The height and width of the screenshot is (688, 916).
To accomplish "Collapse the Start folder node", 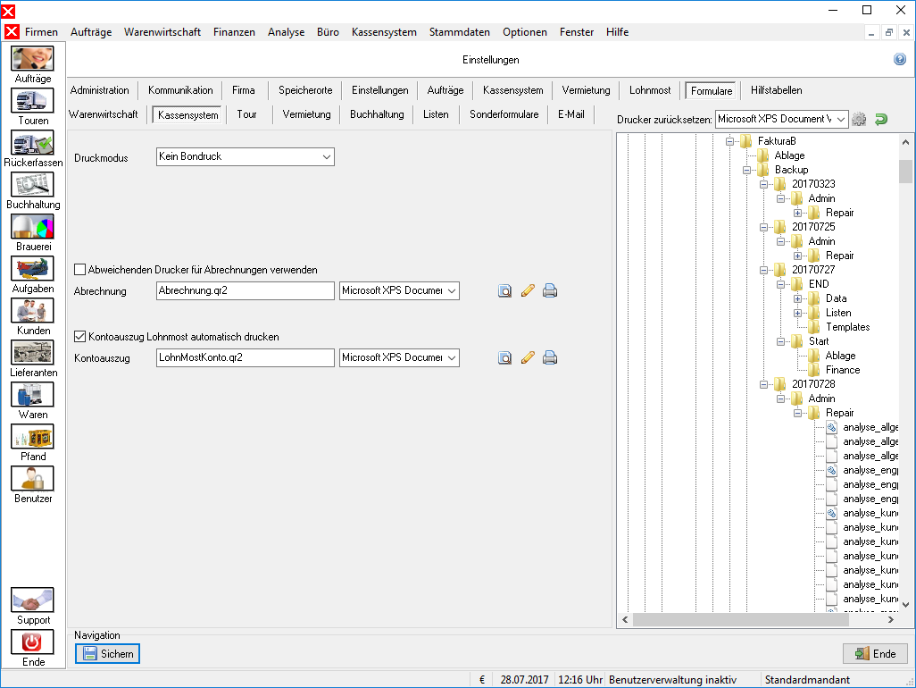I will [x=780, y=341].
